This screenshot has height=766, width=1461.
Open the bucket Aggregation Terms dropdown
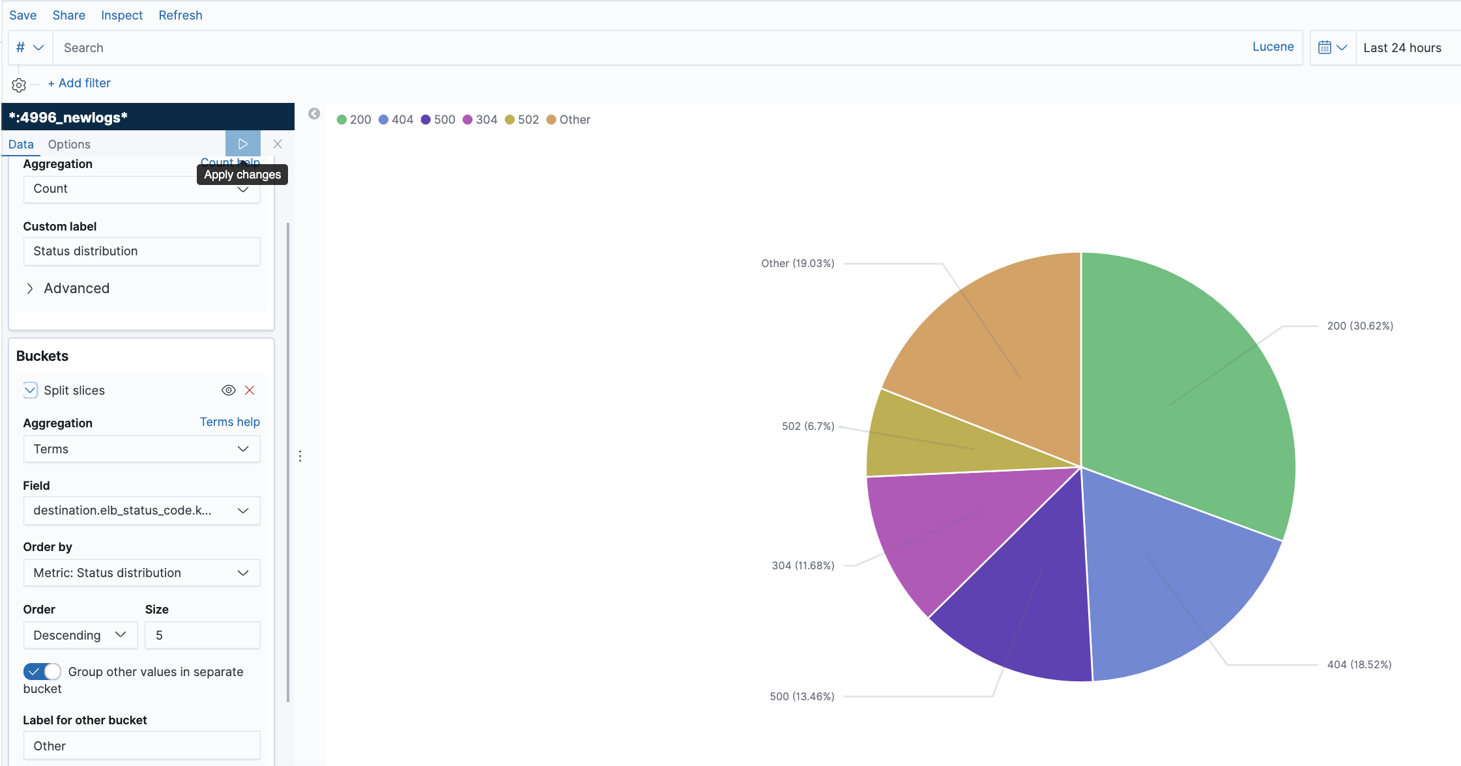141,449
